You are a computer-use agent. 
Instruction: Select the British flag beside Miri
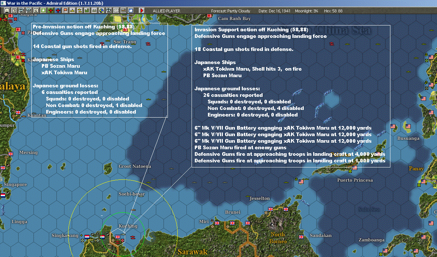[x=217, y=223]
